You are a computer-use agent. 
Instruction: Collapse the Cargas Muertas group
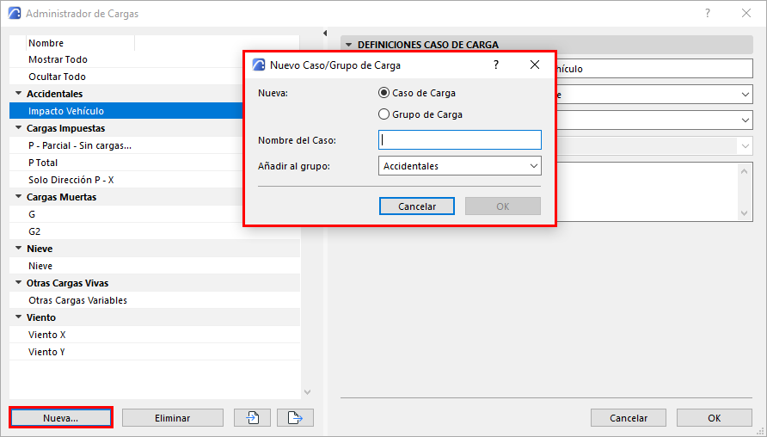point(18,197)
